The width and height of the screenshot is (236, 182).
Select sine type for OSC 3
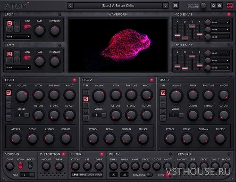(163, 92)
